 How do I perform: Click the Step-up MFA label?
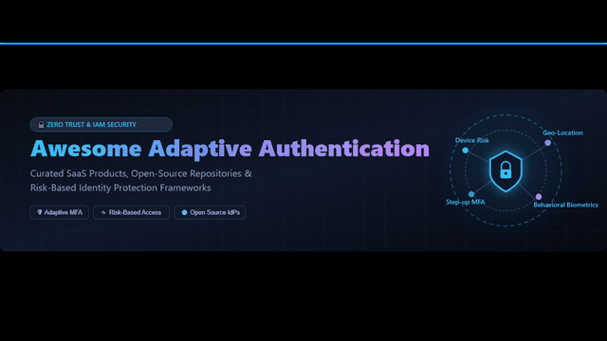(x=466, y=202)
